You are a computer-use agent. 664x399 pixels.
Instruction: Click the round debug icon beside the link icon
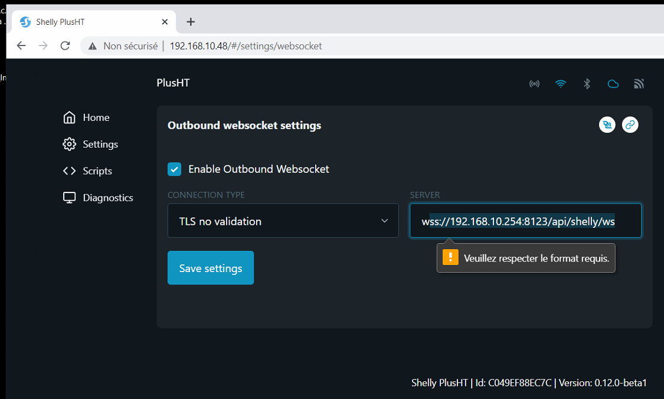[x=607, y=125]
